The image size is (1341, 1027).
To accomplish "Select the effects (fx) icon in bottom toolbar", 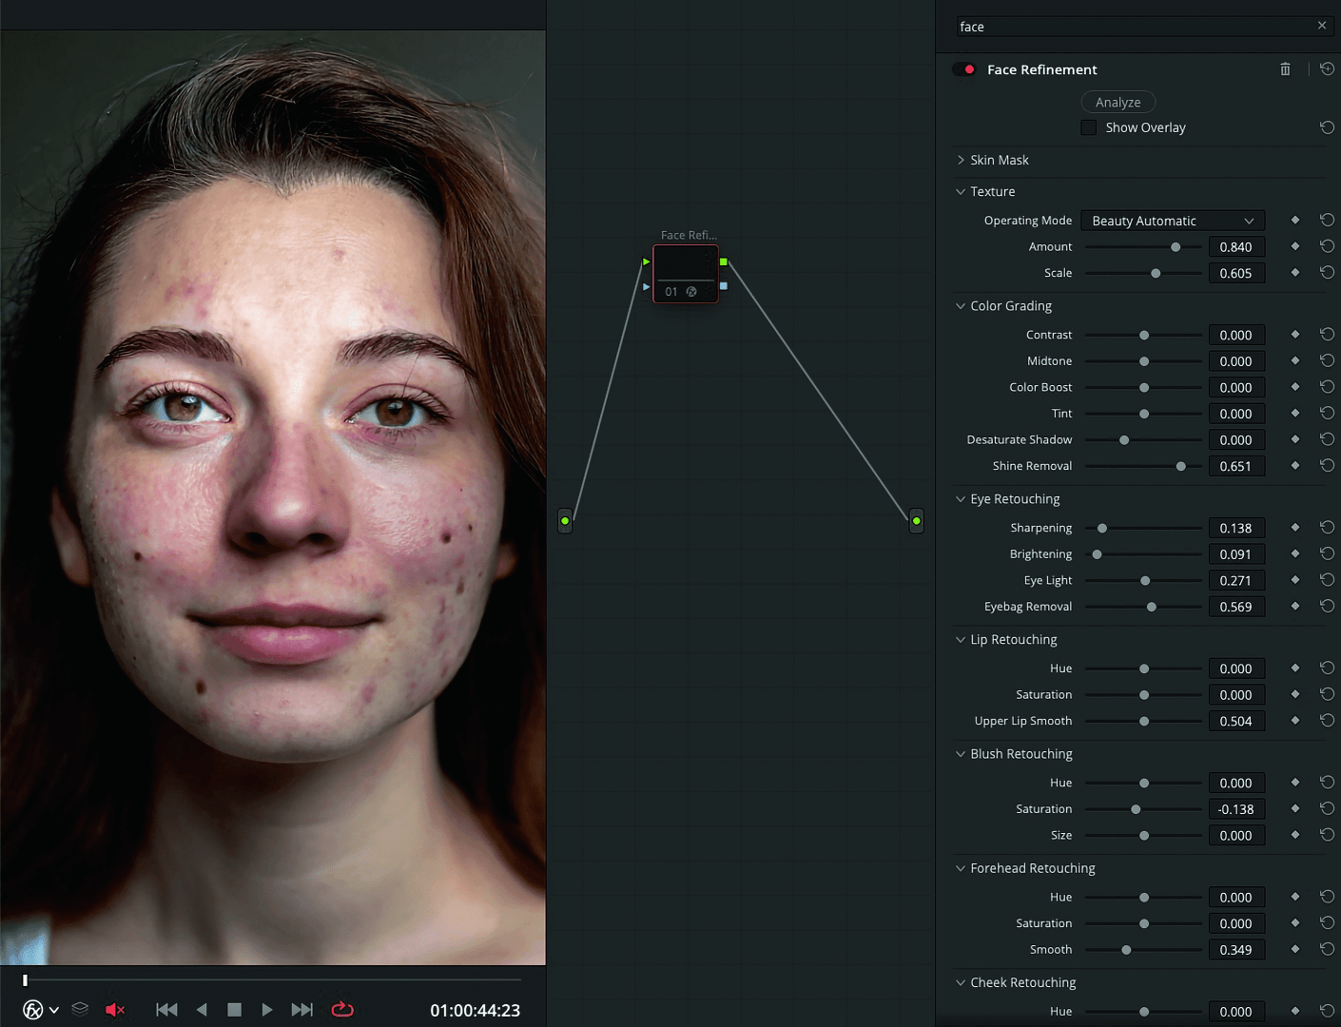I will pyautogui.click(x=31, y=1010).
